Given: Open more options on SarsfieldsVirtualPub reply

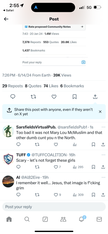Looking at the screenshot, I should [103, 127].
